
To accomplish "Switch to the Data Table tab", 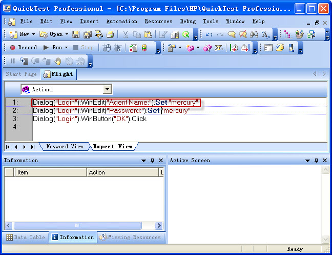I will coord(26,237).
